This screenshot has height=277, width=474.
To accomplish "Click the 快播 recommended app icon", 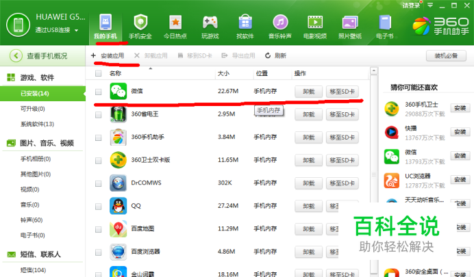I will pyautogui.click(x=392, y=133).
